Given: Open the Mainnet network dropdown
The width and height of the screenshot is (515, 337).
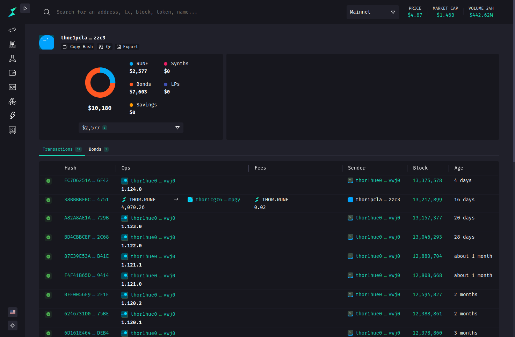Looking at the screenshot, I should coord(372,12).
